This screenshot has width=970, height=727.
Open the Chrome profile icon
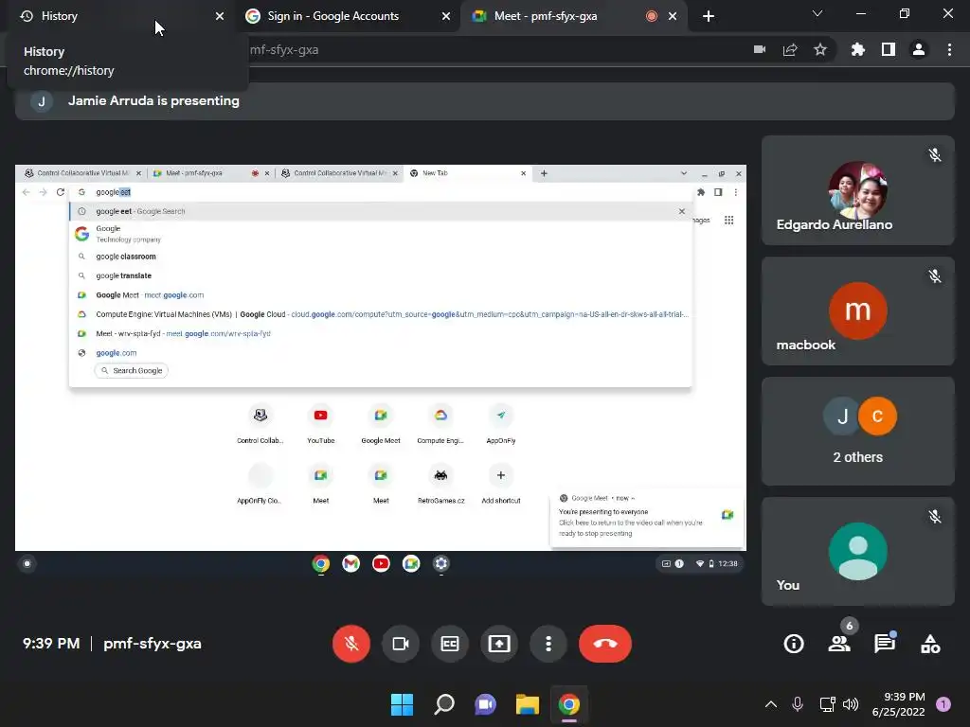pos(919,49)
